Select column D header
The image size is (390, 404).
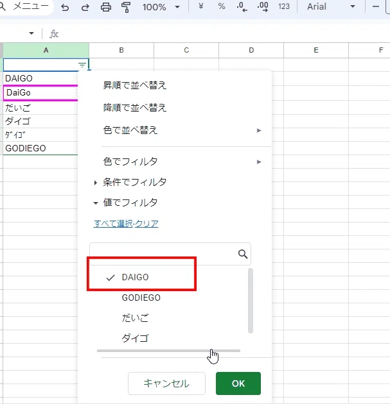pos(251,50)
